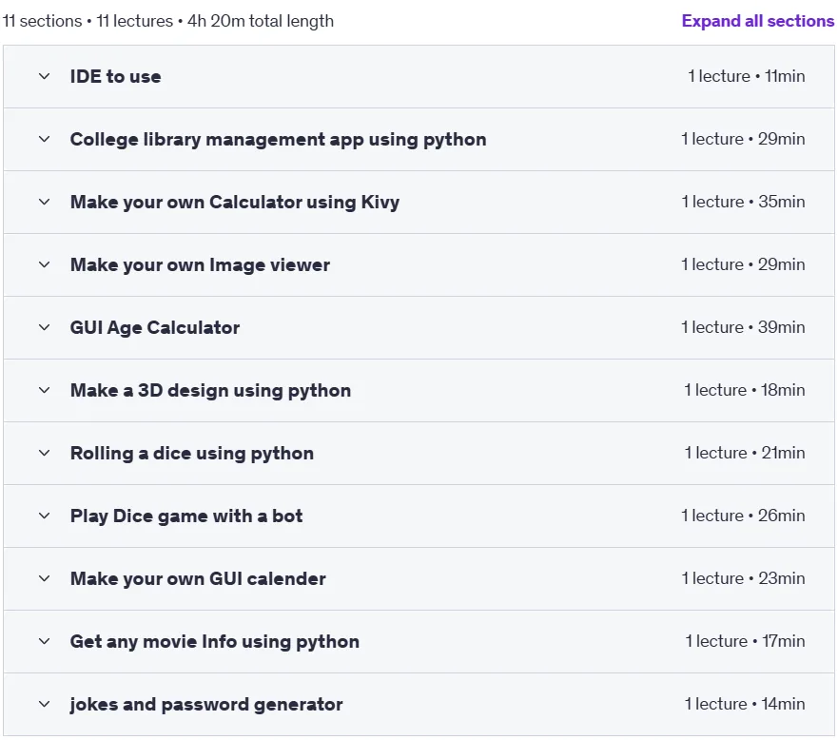This screenshot has width=838, height=740.
Task: Open the IDE to use section title
Action: point(115,76)
